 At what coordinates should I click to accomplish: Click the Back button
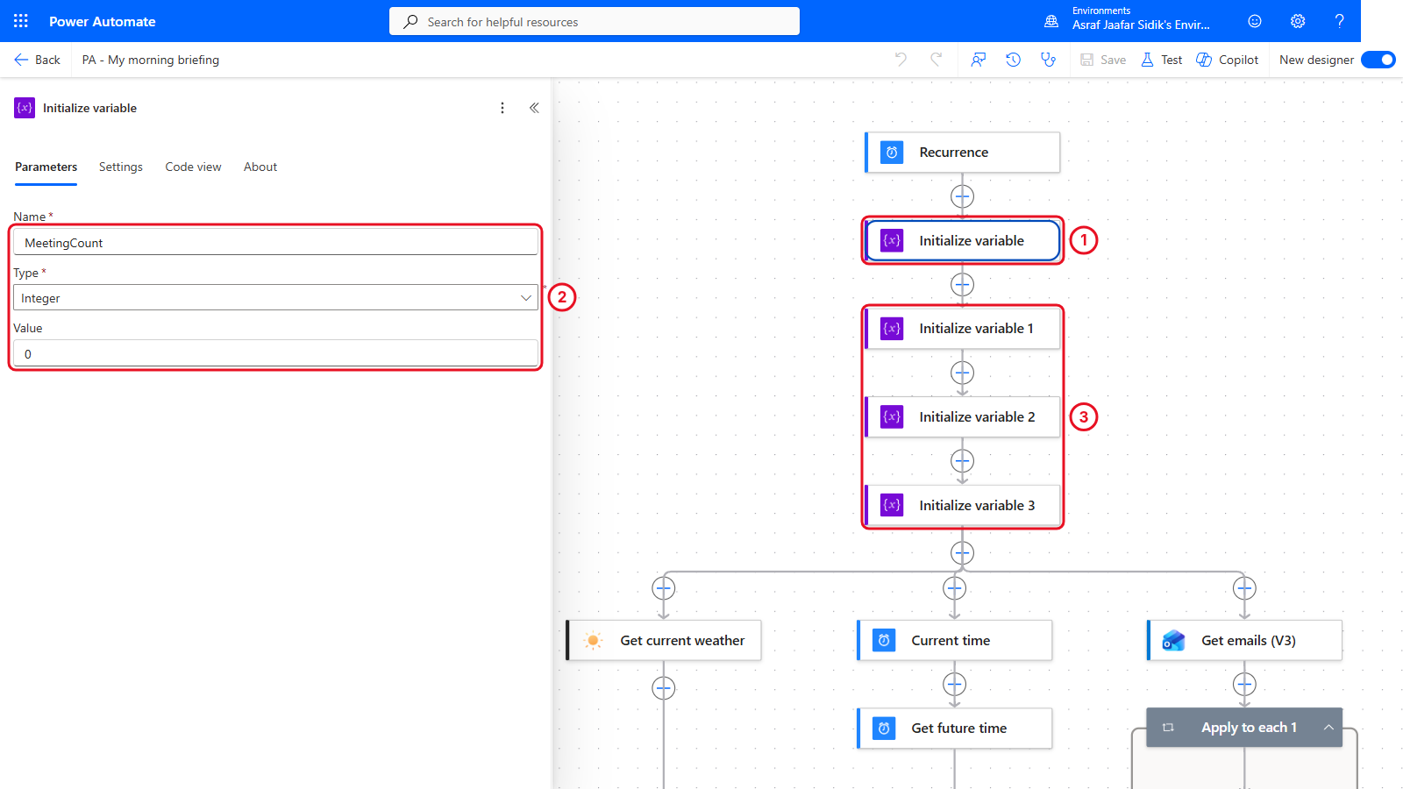37,60
